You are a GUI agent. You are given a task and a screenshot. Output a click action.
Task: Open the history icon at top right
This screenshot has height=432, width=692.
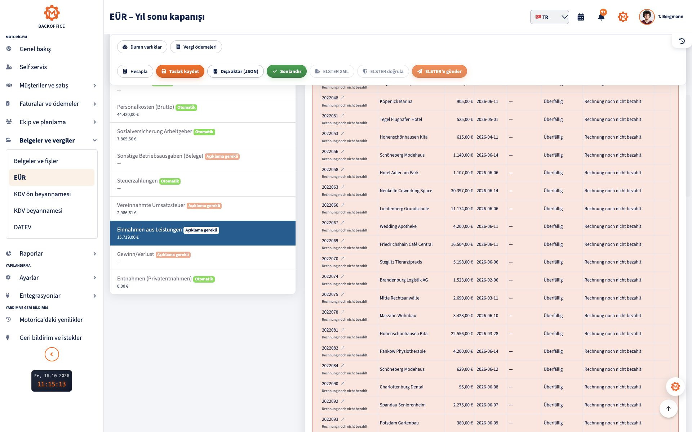coord(682,41)
